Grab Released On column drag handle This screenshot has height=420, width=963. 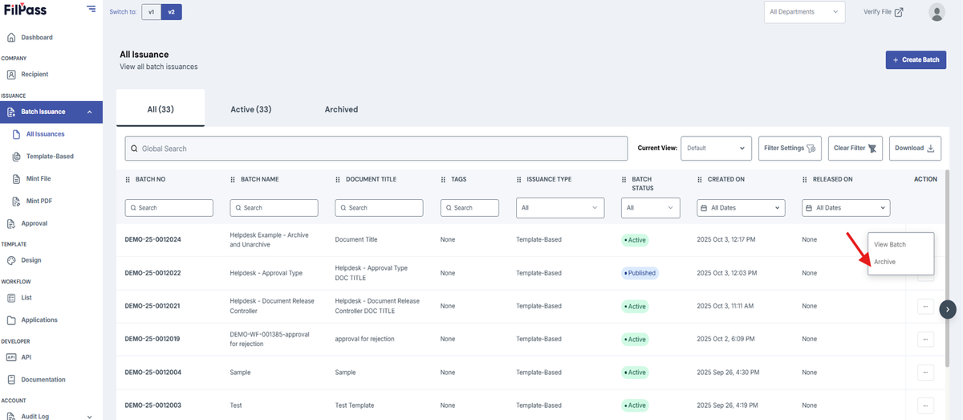tap(805, 180)
